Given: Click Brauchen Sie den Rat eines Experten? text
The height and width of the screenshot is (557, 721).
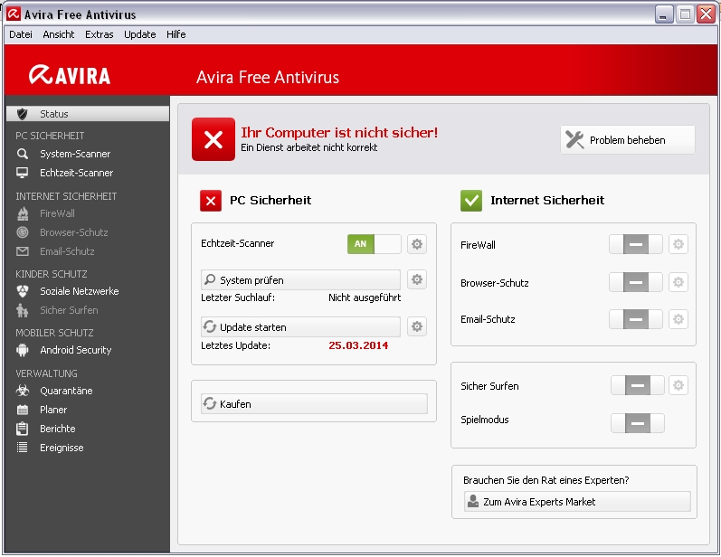Looking at the screenshot, I should 545,480.
